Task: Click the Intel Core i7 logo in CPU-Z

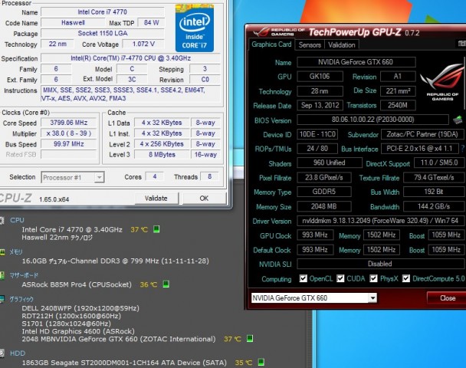Action: 195,28
